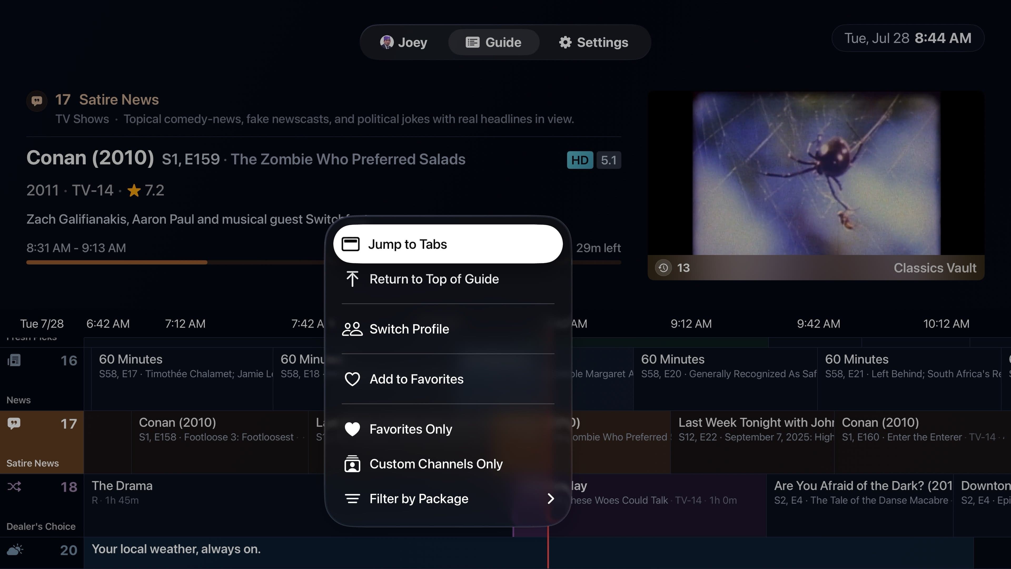Click the 8:31 AM - 9:13 AM airtime
The height and width of the screenshot is (569, 1011).
click(76, 248)
